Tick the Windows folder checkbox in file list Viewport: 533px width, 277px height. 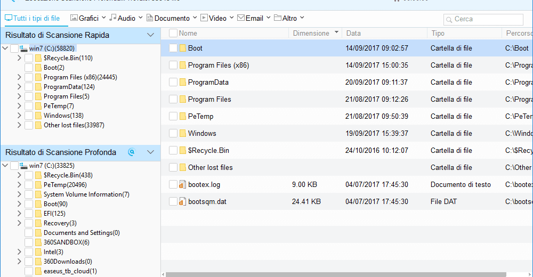[173, 133]
